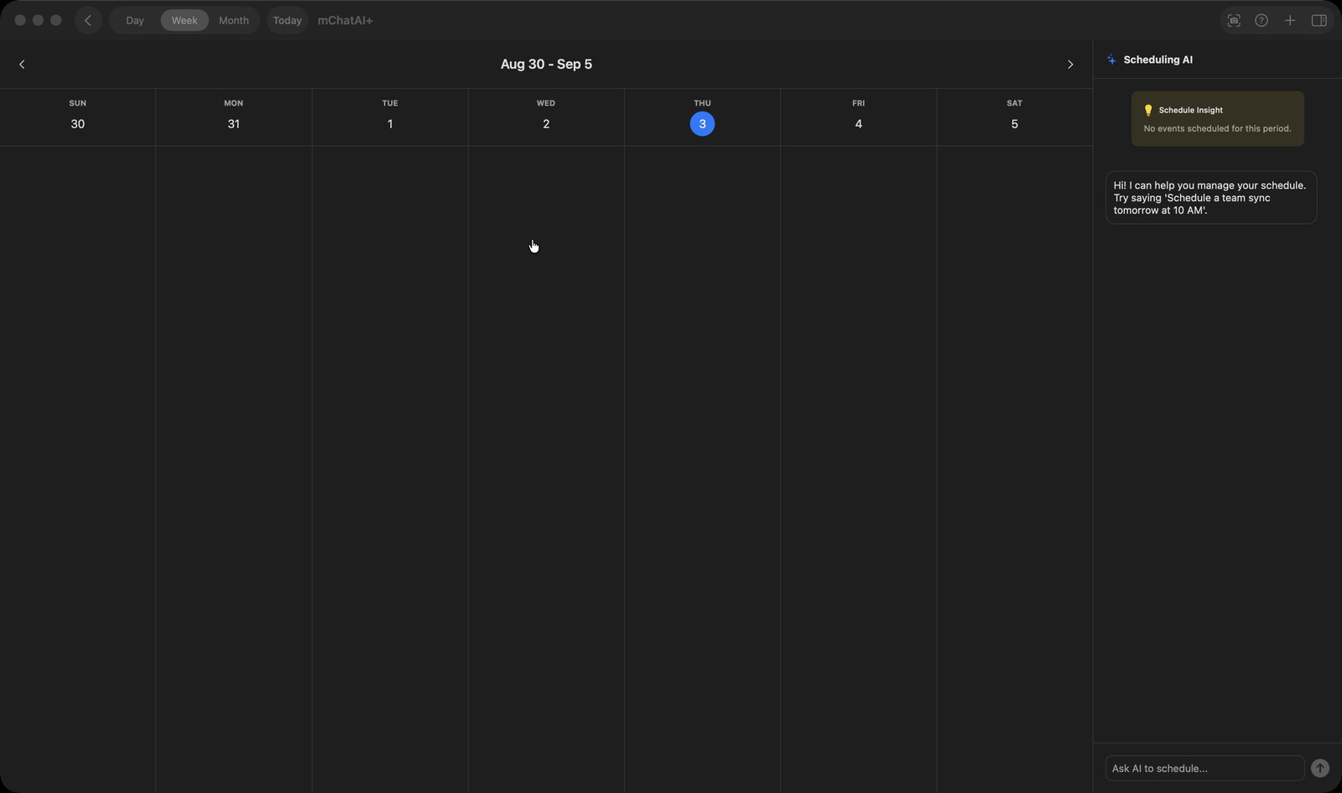Switch to Day view
1342x793 pixels.
[135, 20]
